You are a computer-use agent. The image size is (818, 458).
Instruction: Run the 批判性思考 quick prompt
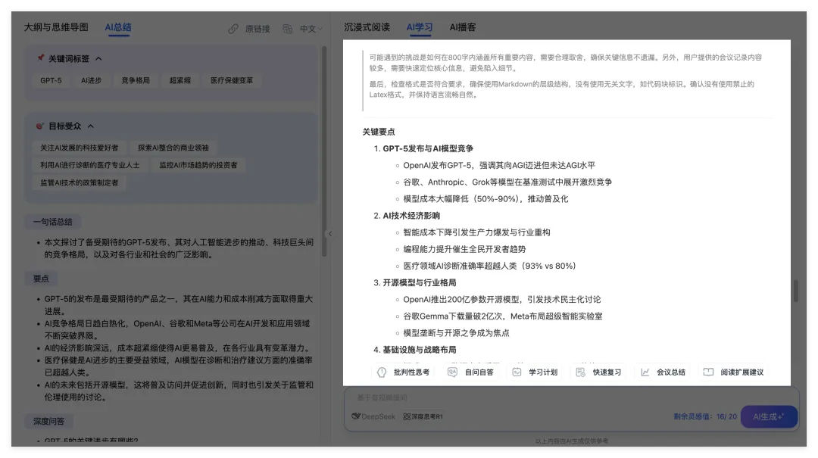point(404,372)
